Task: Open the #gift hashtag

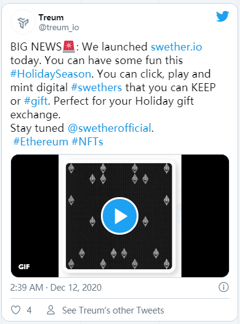Action: pyautogui.click(x=36, y=101)
